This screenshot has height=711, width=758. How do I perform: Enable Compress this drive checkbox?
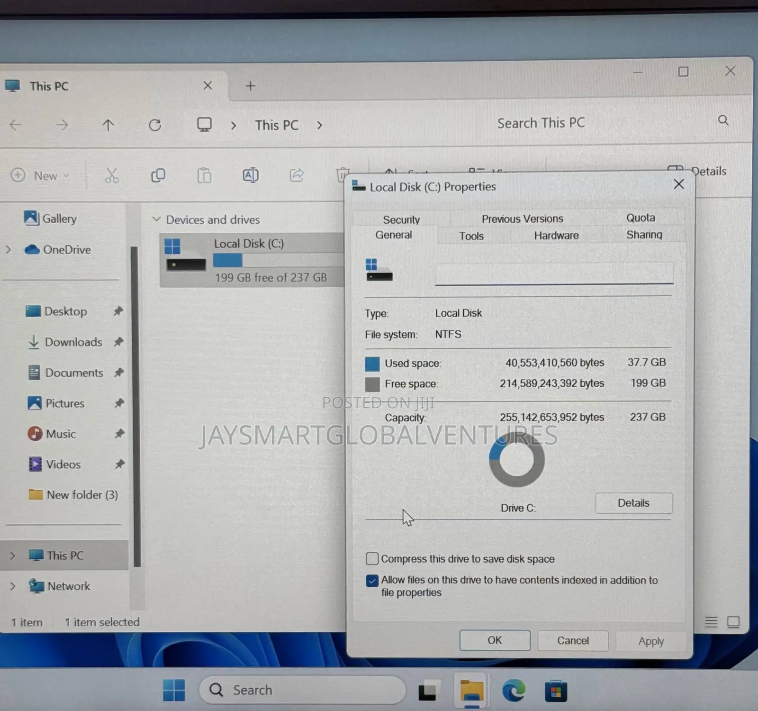pos(372,559)
